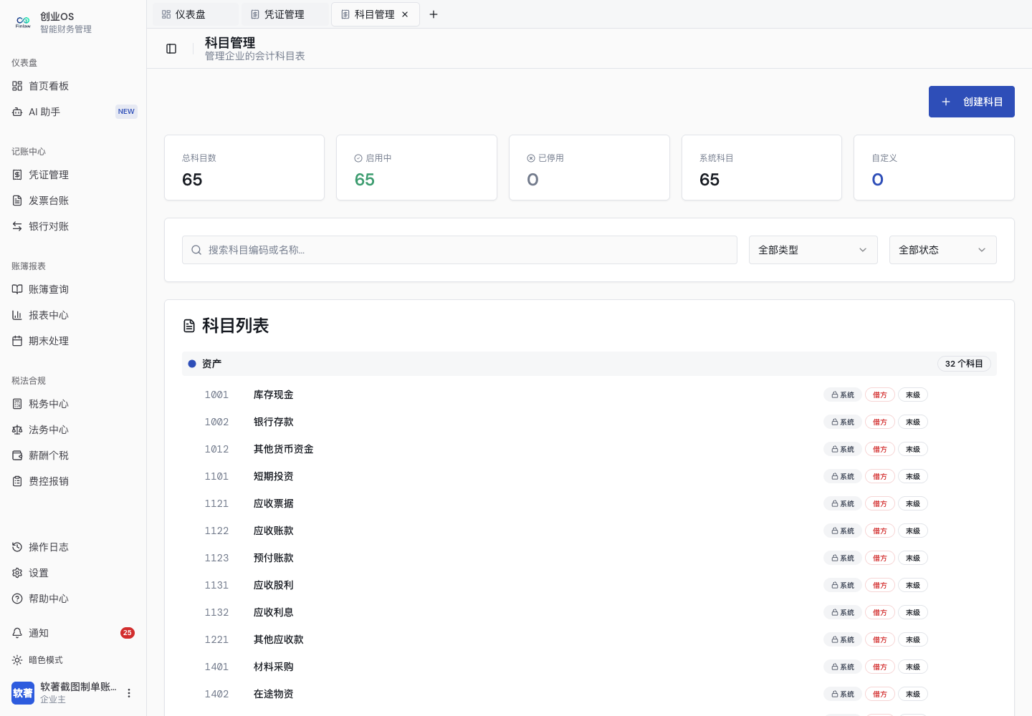Select row 1002 银行存款
The width and height of the screenshot is (1032, 716).
589,422
